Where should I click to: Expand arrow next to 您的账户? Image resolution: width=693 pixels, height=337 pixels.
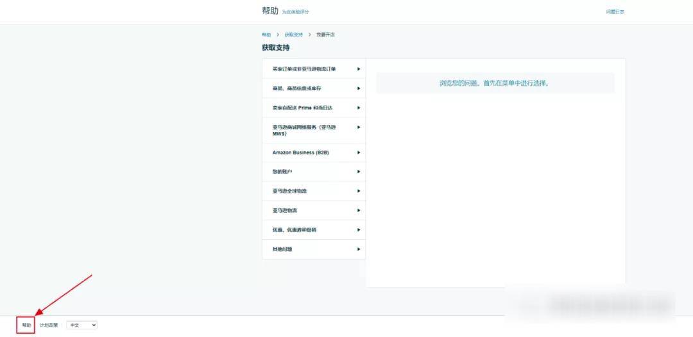[x=359, y=172]
